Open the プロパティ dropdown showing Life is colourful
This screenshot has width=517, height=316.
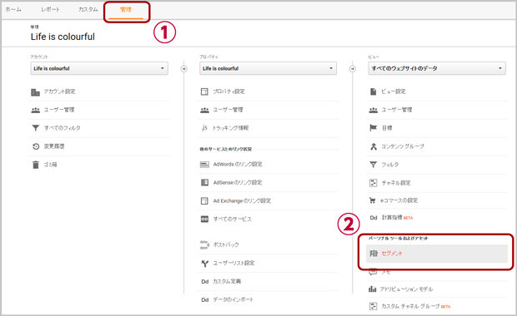[268, 68]
